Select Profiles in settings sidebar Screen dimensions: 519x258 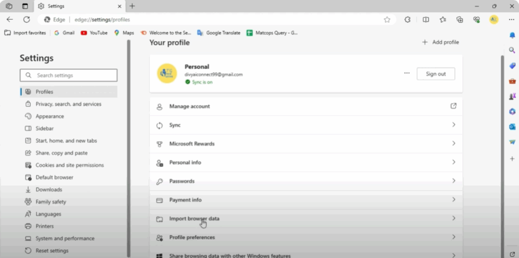pos(68,92)
